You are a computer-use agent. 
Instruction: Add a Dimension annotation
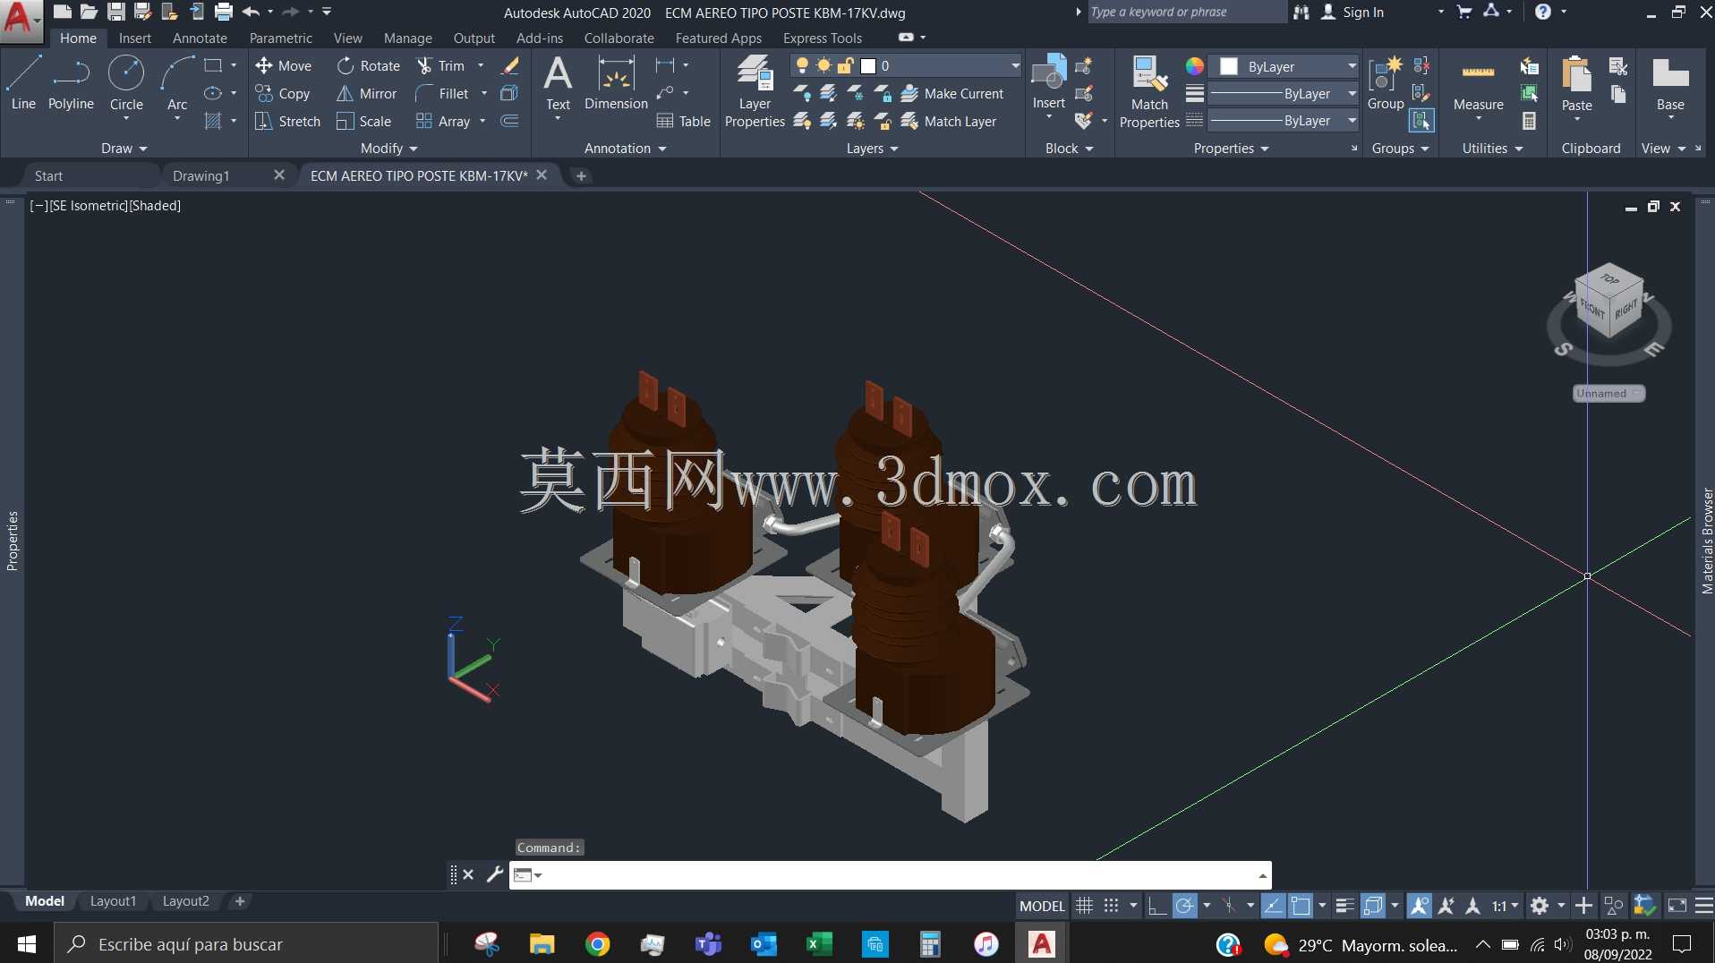[x=616, y=82]
